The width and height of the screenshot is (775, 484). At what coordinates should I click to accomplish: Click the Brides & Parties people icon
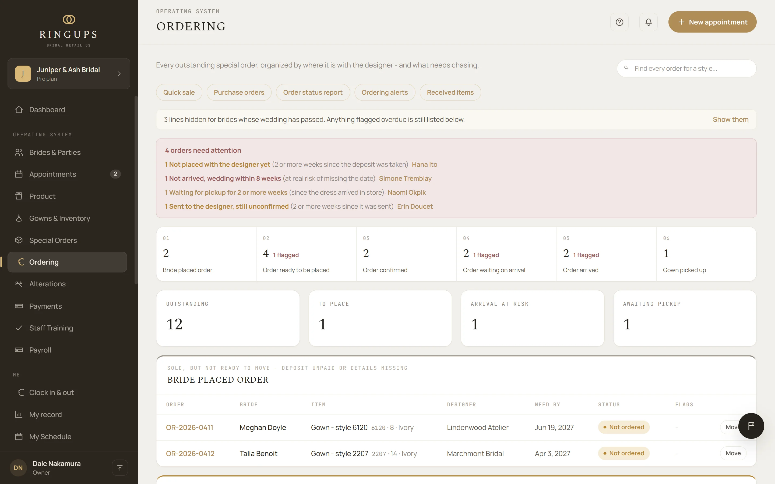[19, 152]
